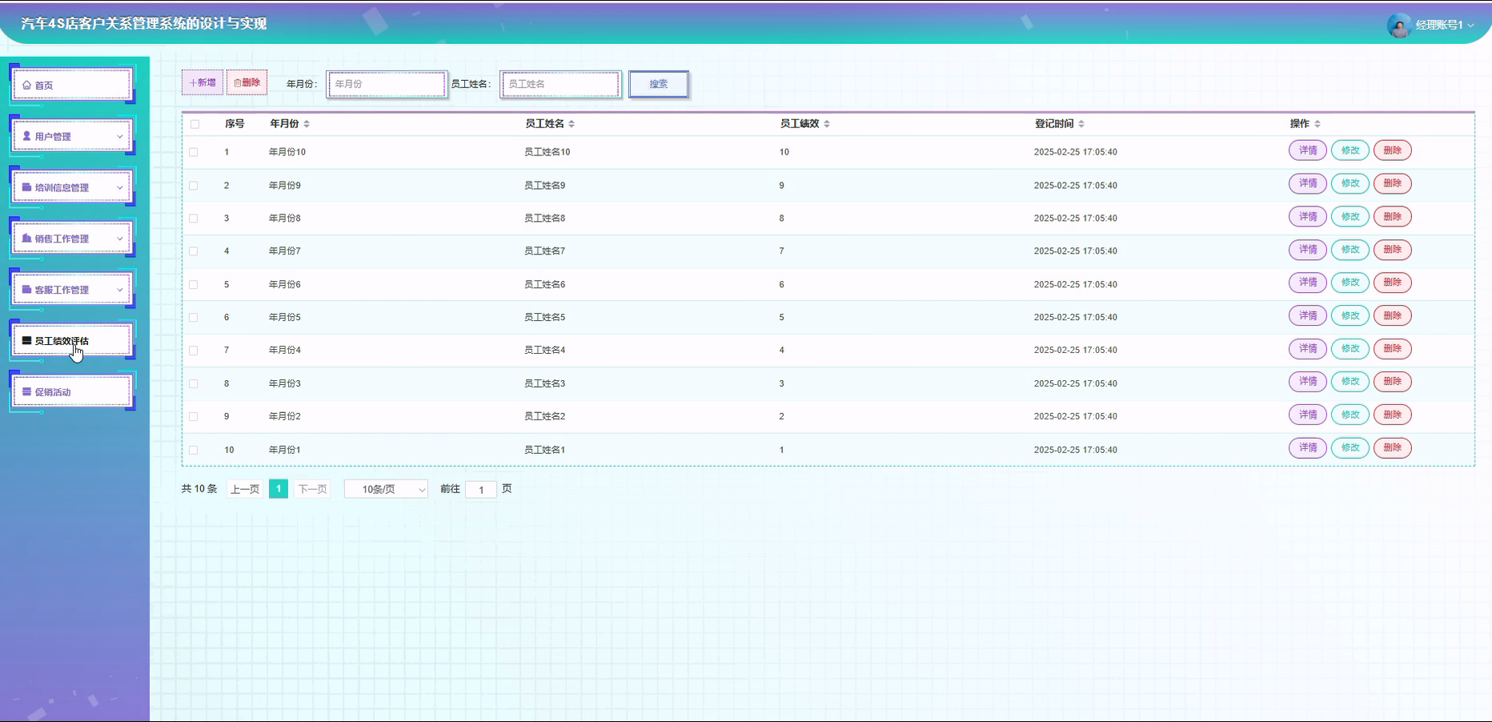Viewport: 1492px width, 722px height.
Task: Click the icon beside 客服工作管理
Action: click(x=26, y=290)
